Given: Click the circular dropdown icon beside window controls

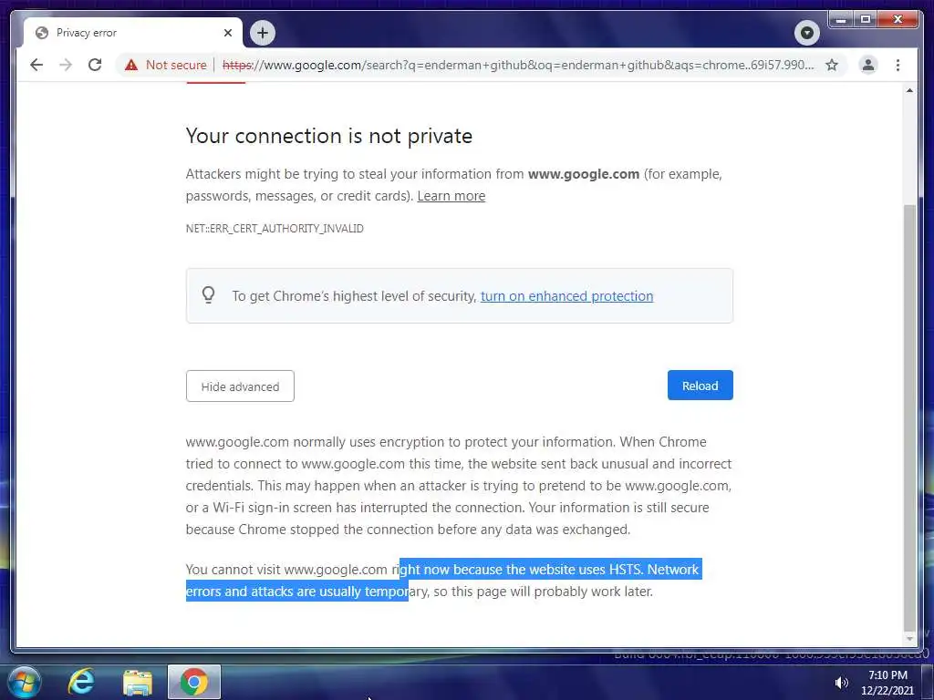Looking at the screenshot, I should [x=806, y=33].
